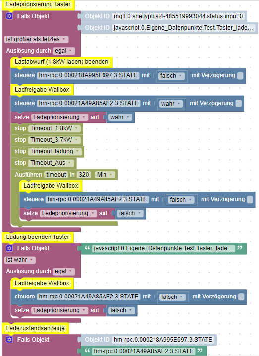Click the Ladezustandsanzeige yellow comment label
Viewport: 259px width, 356px height.
pos(35,328)
